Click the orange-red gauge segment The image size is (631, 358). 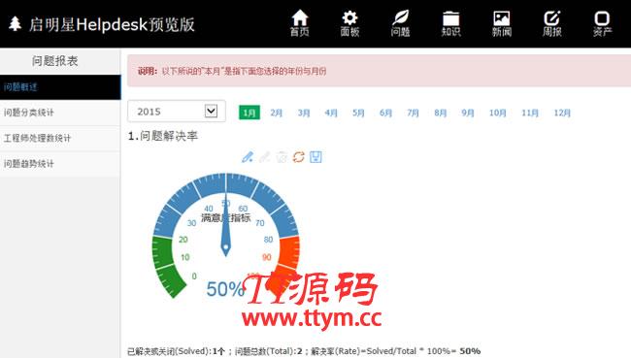[x=288, y=255]
